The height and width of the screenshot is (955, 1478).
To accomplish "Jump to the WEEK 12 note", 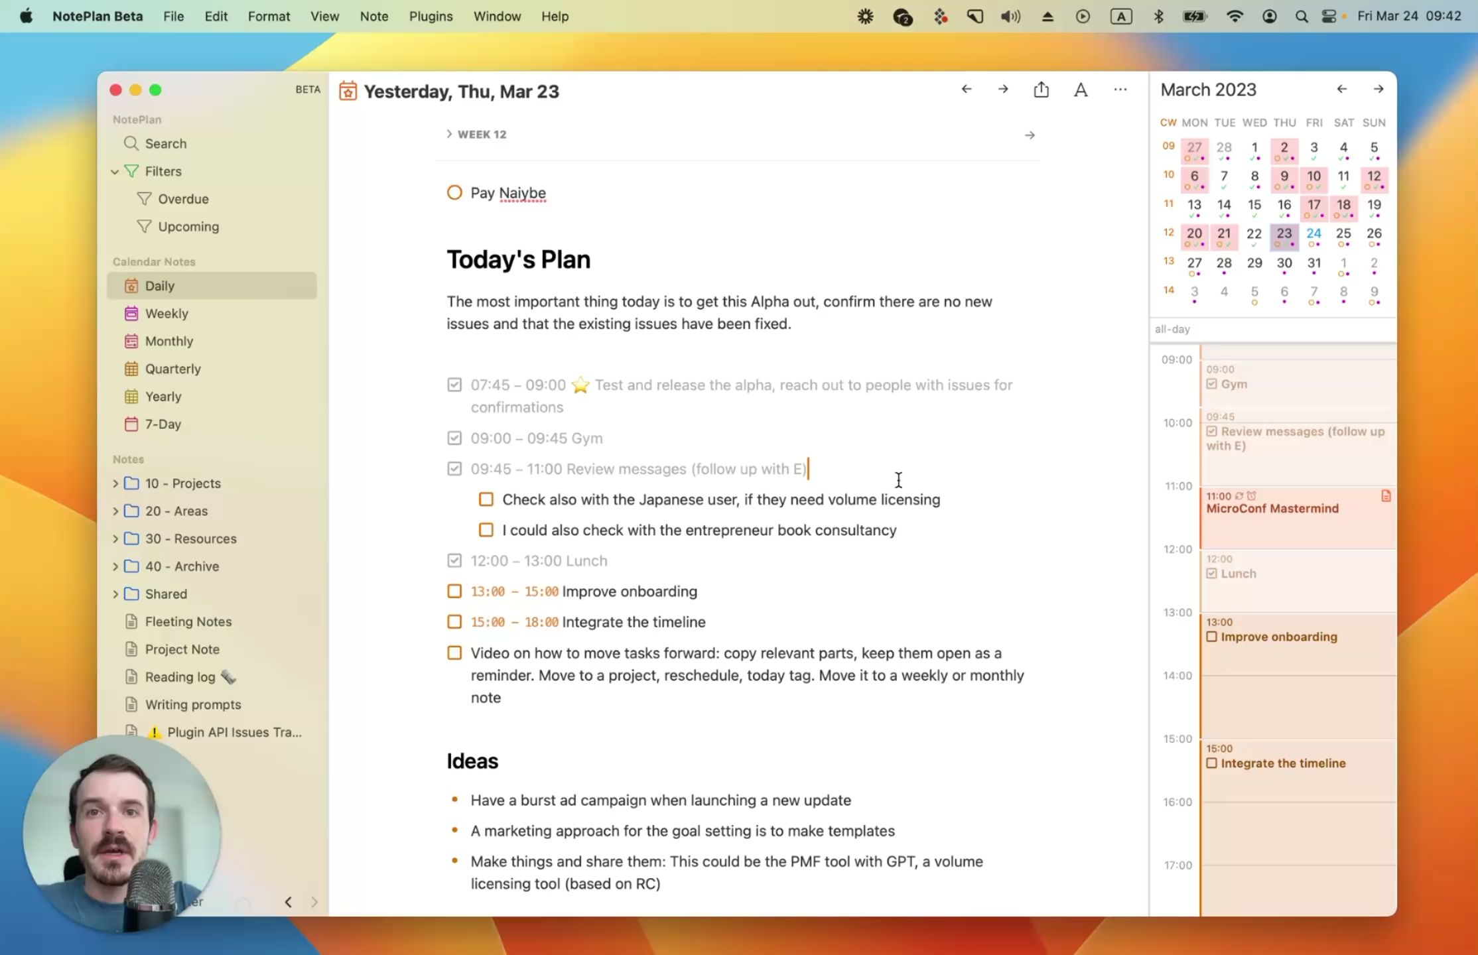I will 482,134.
